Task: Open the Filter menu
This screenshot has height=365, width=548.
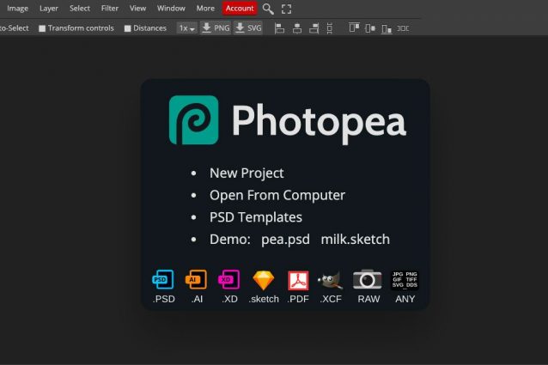Action: click(110, 9)
